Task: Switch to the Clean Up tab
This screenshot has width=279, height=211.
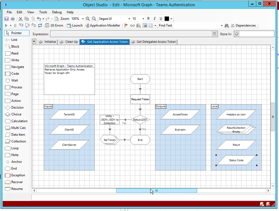Action: pos(69,42)
